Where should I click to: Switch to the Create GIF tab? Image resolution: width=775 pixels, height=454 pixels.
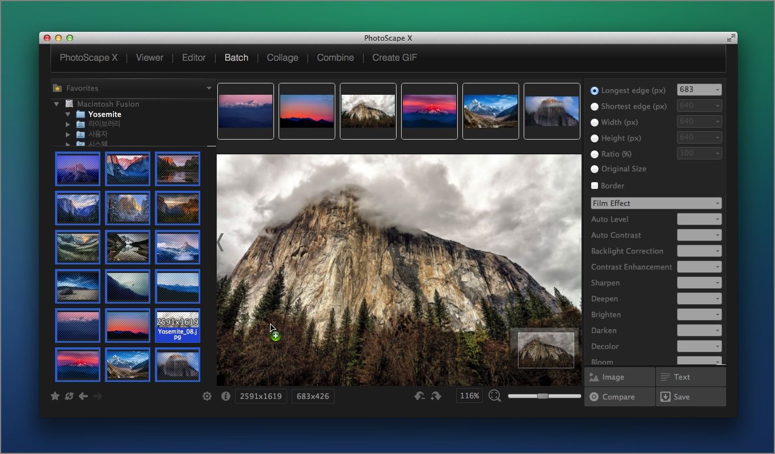coord(395,57)
